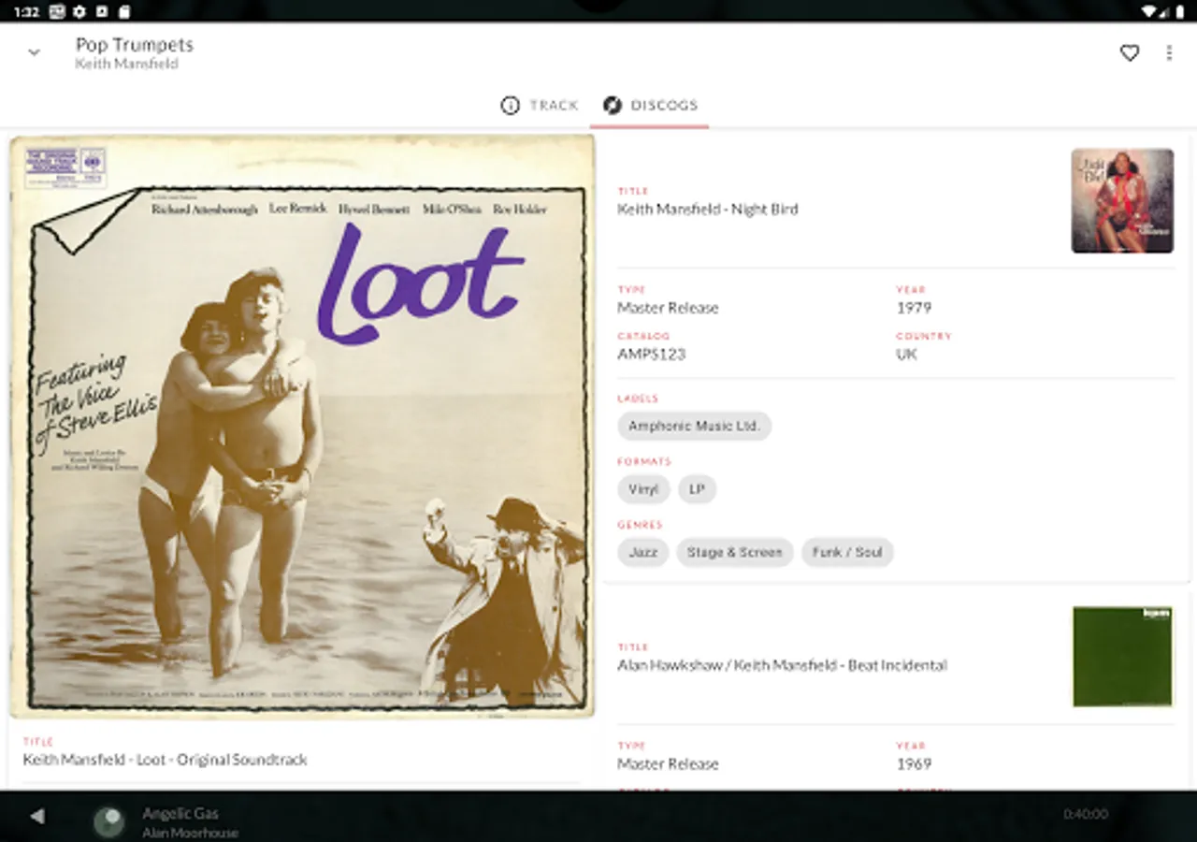The image size is (1197, 842).
Task: Click the 'FORMATS' field heading
Action: click(644, 461)
